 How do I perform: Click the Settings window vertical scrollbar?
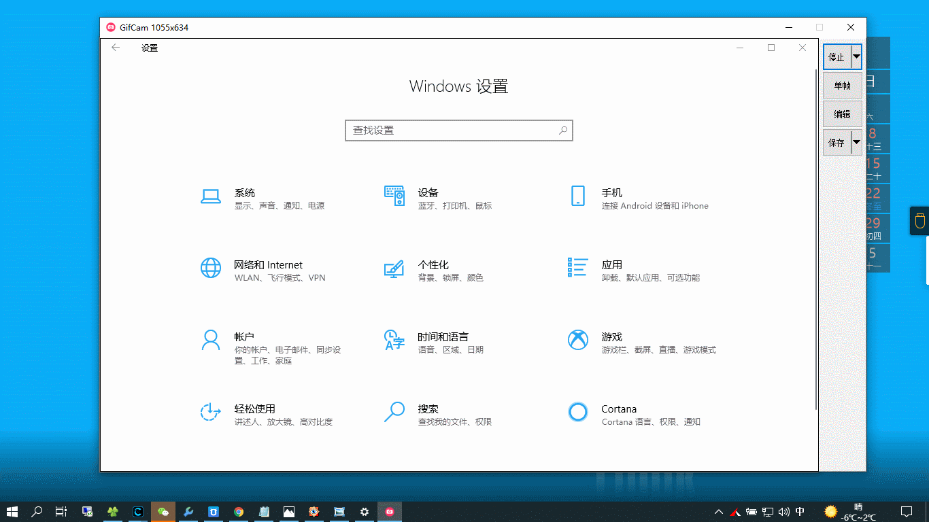(x=817, y=238)
